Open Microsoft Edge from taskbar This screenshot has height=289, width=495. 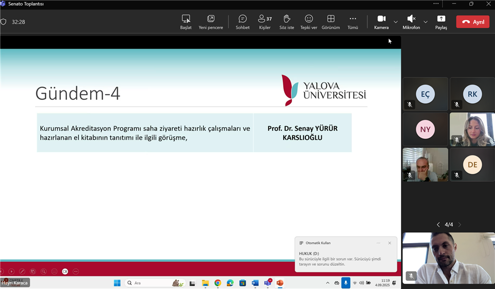(230, 283)
